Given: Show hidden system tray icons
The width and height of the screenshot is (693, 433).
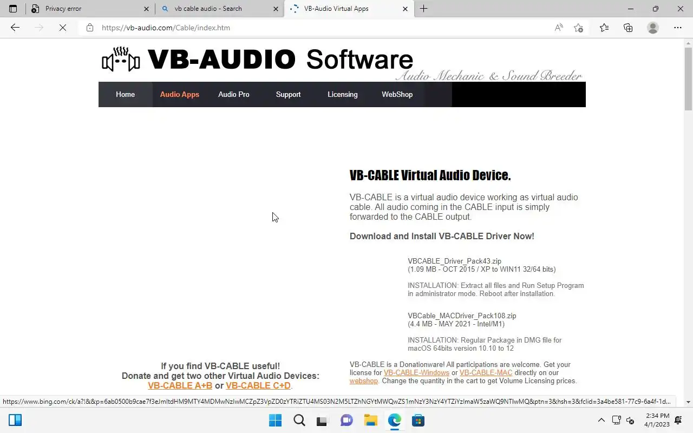Looking at the screenshot, I should (x=601, y=420).
